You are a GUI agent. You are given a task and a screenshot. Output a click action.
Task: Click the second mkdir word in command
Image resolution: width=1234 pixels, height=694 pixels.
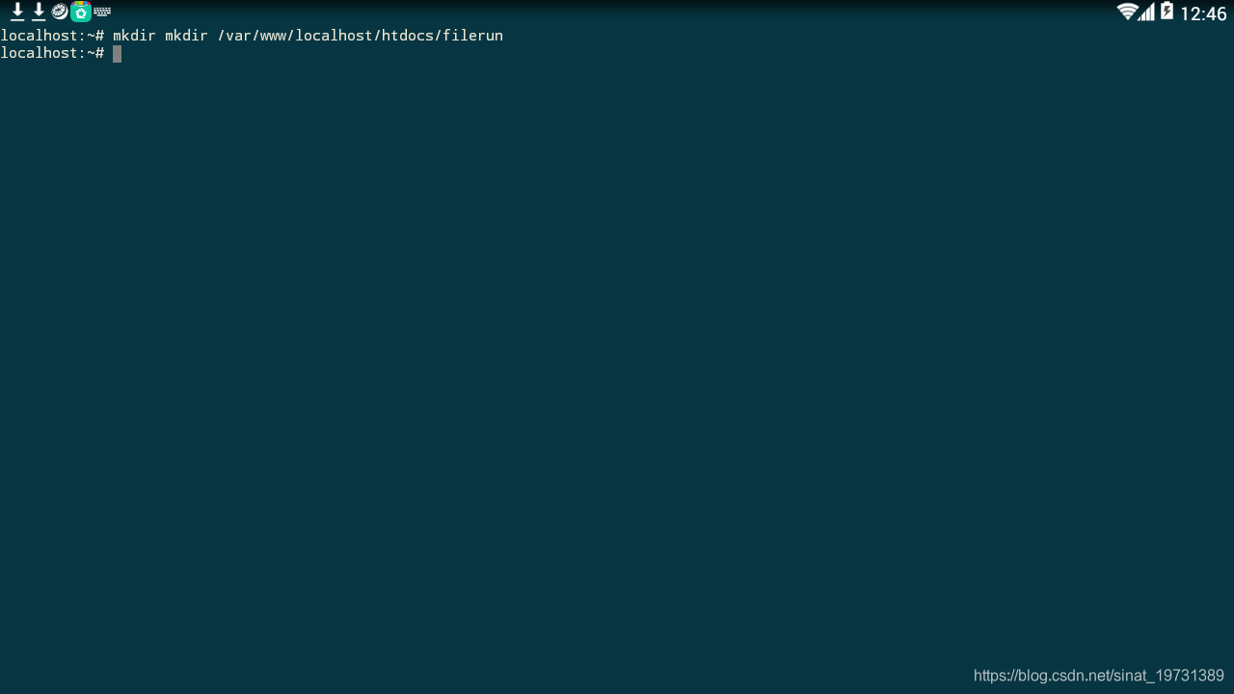186,36
